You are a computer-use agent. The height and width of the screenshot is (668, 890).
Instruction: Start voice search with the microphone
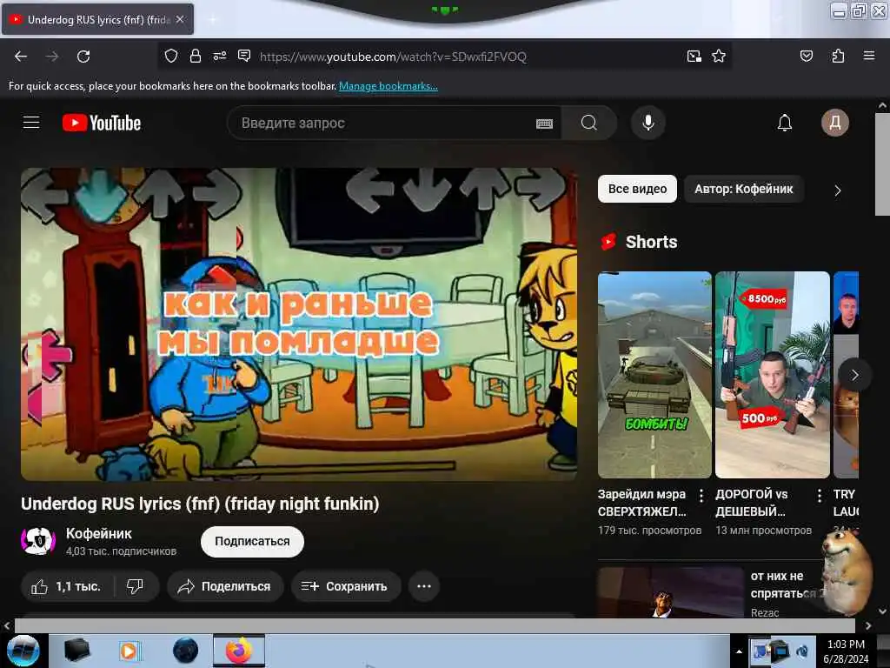pos(648,123)
